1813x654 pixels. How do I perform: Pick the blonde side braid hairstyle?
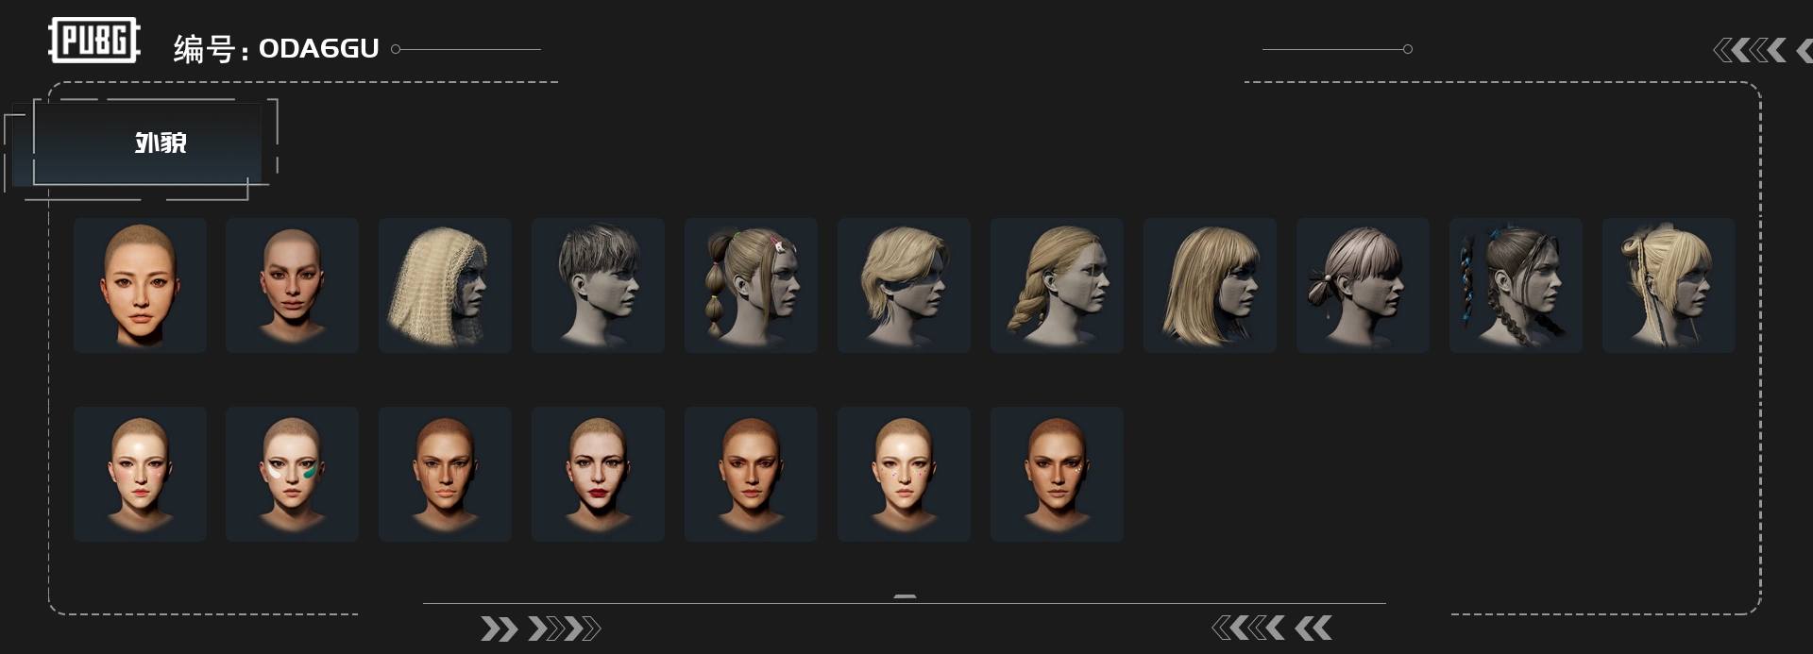tap(1057, 285)
